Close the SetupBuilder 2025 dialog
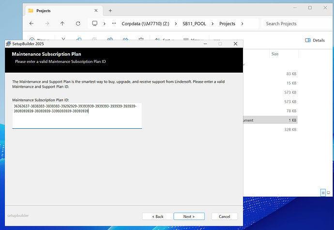 (x=235, y=44)
